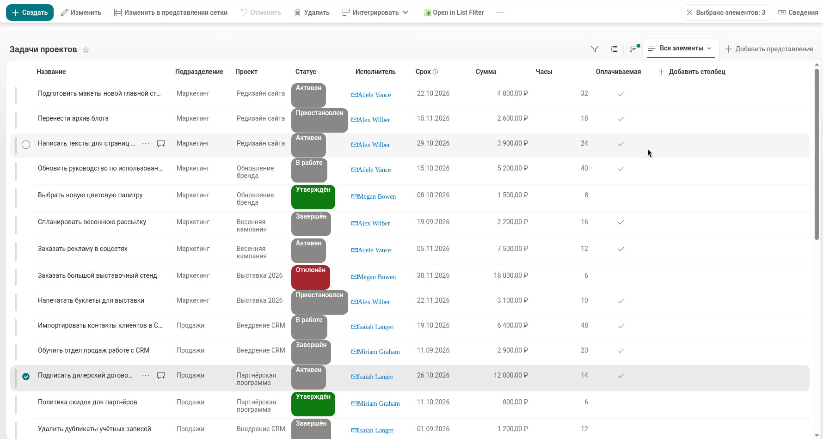The image size is (823, 439).
Task: Delete selected items with Удалить
Action: point(312,12)
